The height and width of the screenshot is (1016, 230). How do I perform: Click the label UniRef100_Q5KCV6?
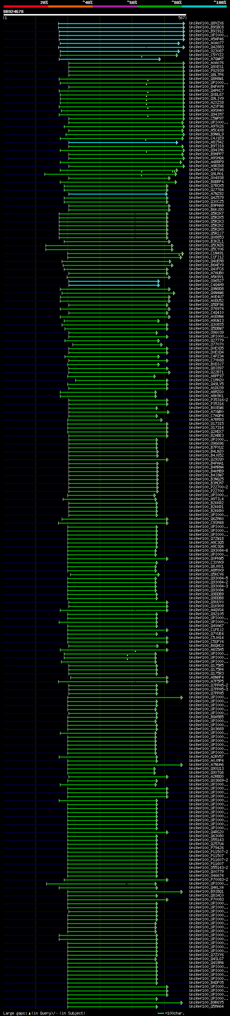[x=206, y=574]
